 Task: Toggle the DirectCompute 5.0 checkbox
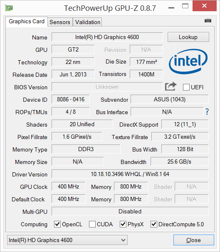[x=154, y=224]
